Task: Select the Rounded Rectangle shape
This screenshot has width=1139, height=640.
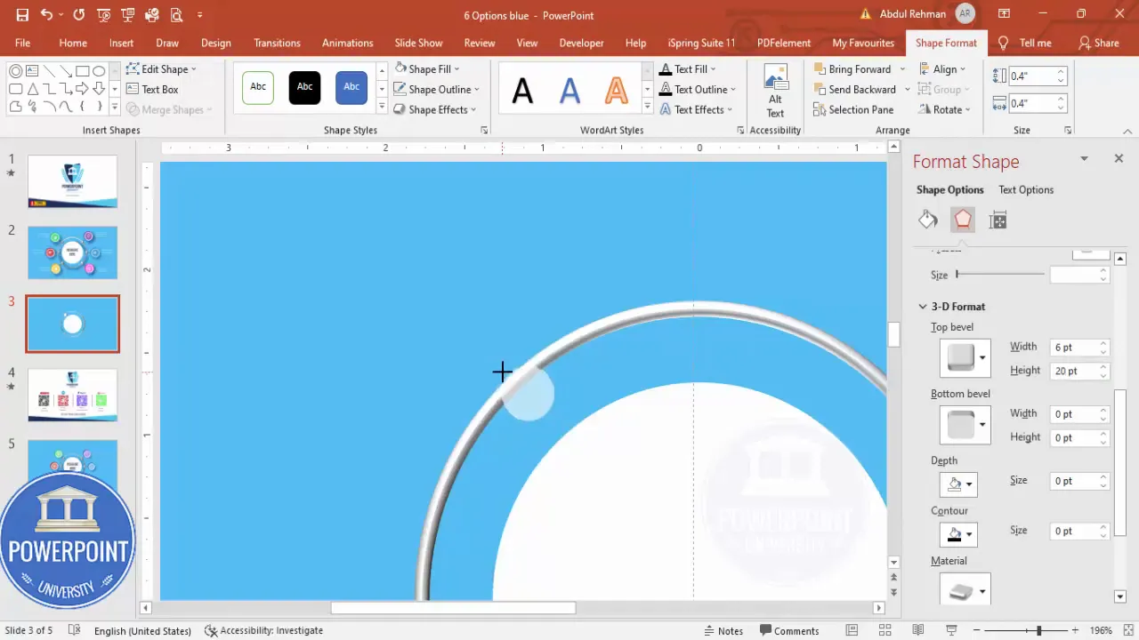Action: pyautogui.click(x=16, y=89)
